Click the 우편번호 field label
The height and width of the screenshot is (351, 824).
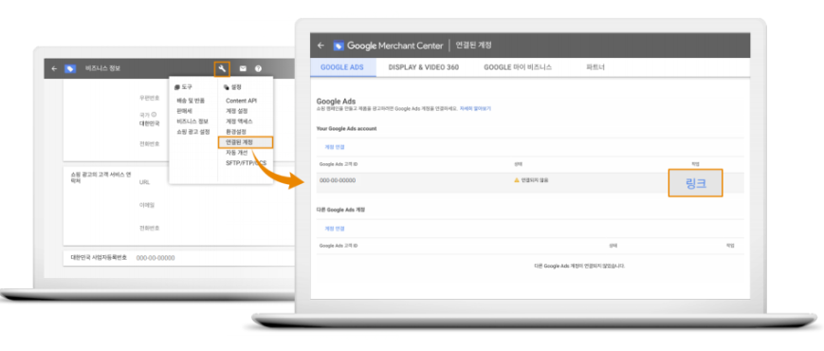tap(149, 98)
